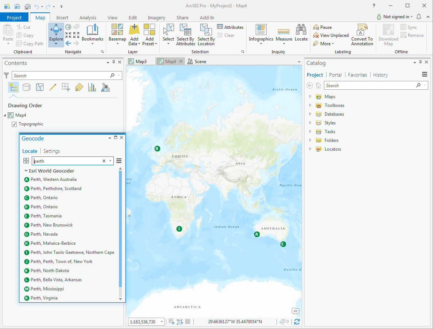433x329 pixels.
Task: Open Select By Location
Action: [206, 34]
